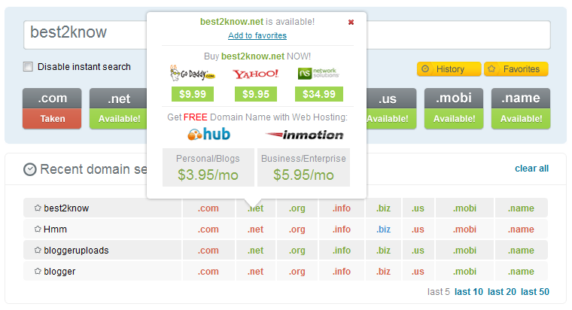572x310 pixels.
Task: Select the .mobi Available tile
Action: click(454, 108)
